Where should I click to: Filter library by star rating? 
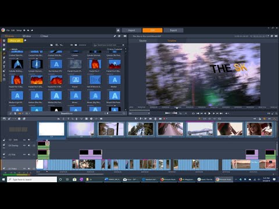pos(83,45)
